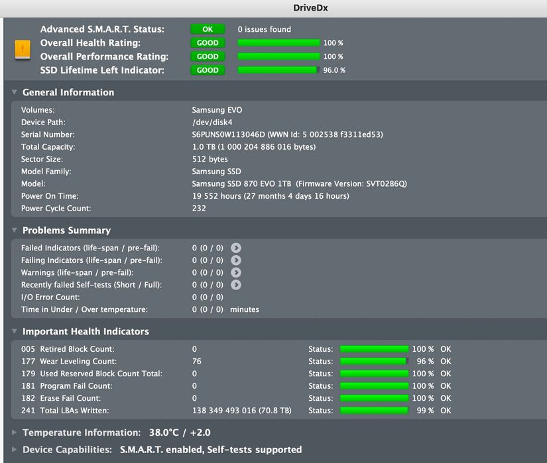This screenshot has height=463, width=547.
Task: Collapse the Important Health Indicators section
Action: tap(15, 331)
